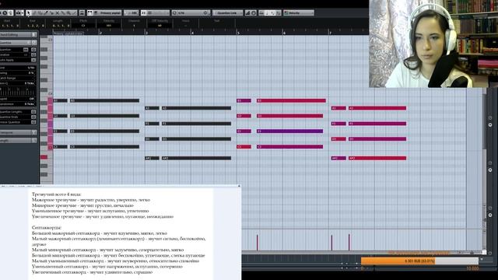Click the Tuplet Off value

[x=31, y=99]
